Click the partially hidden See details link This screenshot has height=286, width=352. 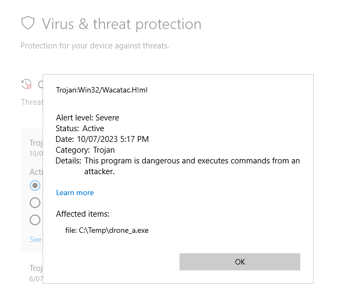[36, 239]
